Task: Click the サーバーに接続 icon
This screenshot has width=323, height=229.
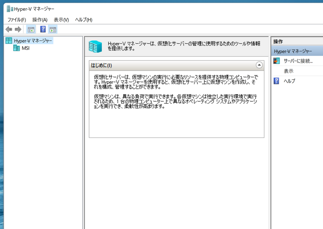Action: (276, 61)
